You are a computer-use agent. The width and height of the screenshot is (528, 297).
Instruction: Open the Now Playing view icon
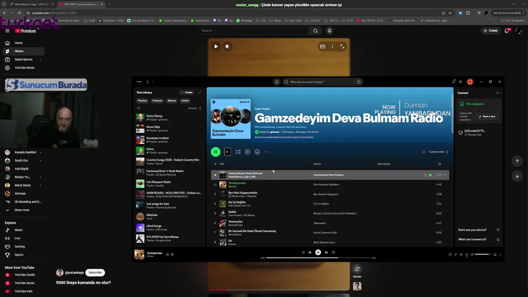pos(450,255)
